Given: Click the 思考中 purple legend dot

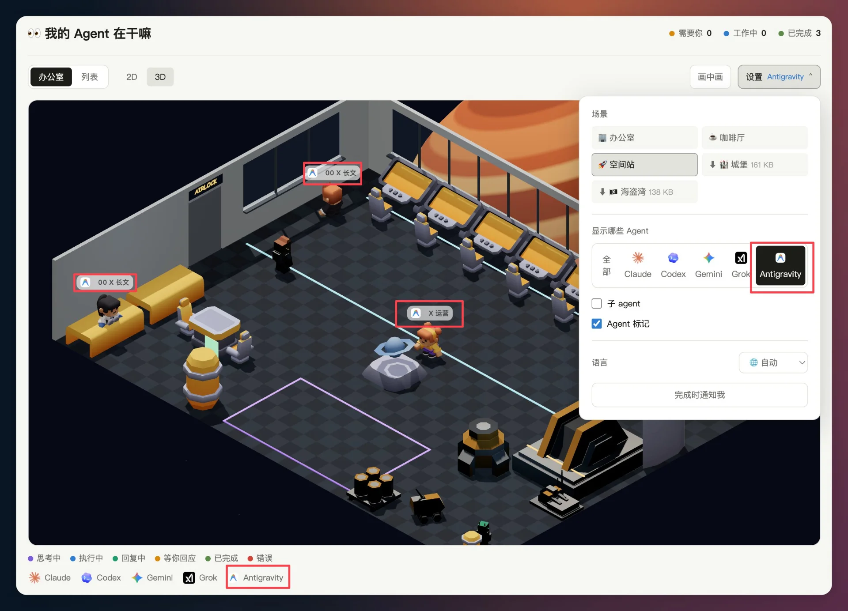Looking at the screenshot, I should coord(30,558).
